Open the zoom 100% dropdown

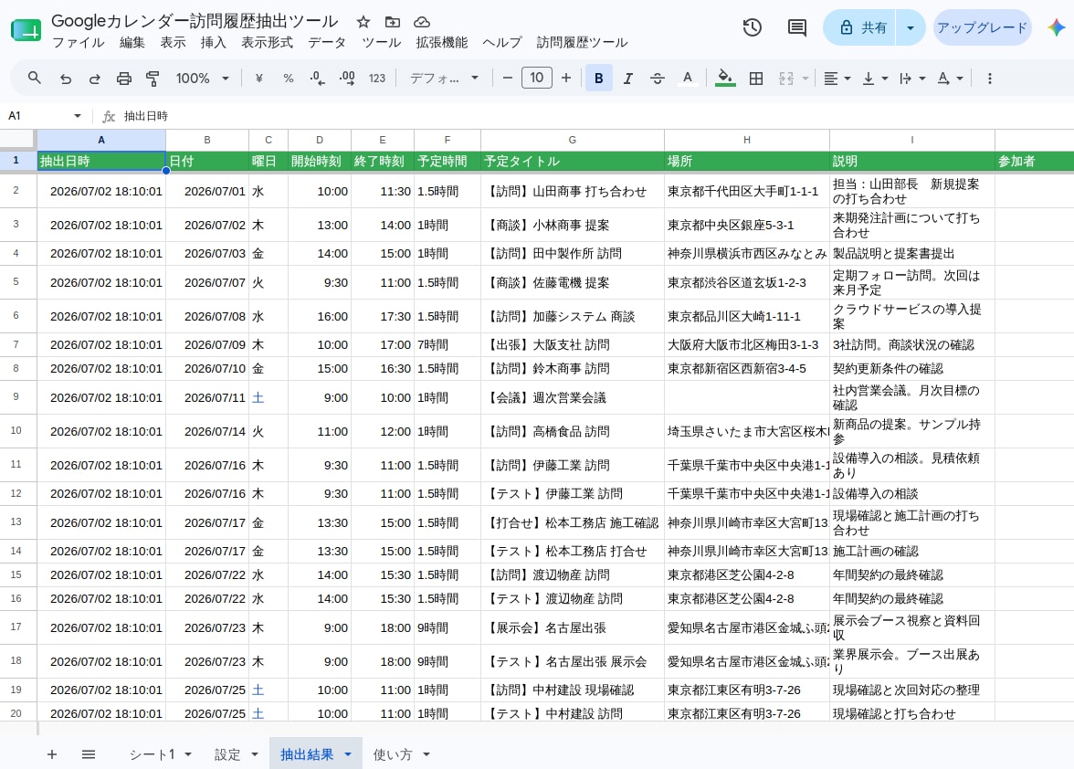pyautogui.click(x=202, y=78)
